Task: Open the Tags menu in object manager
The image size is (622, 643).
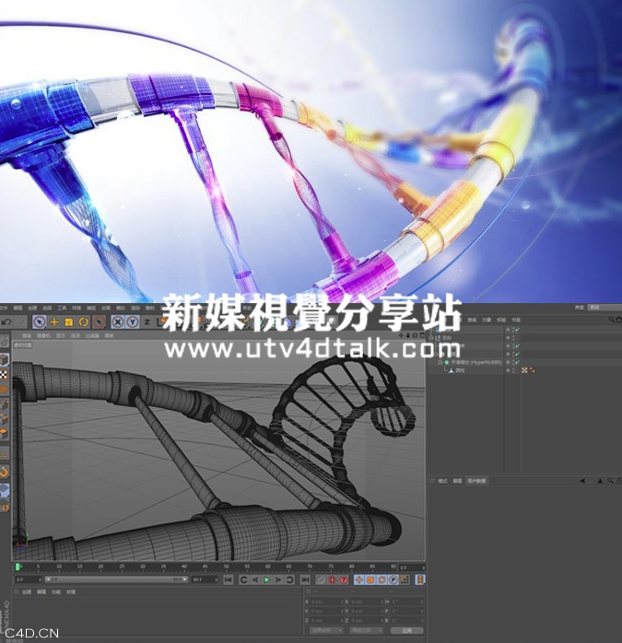Action: [501, 320]
